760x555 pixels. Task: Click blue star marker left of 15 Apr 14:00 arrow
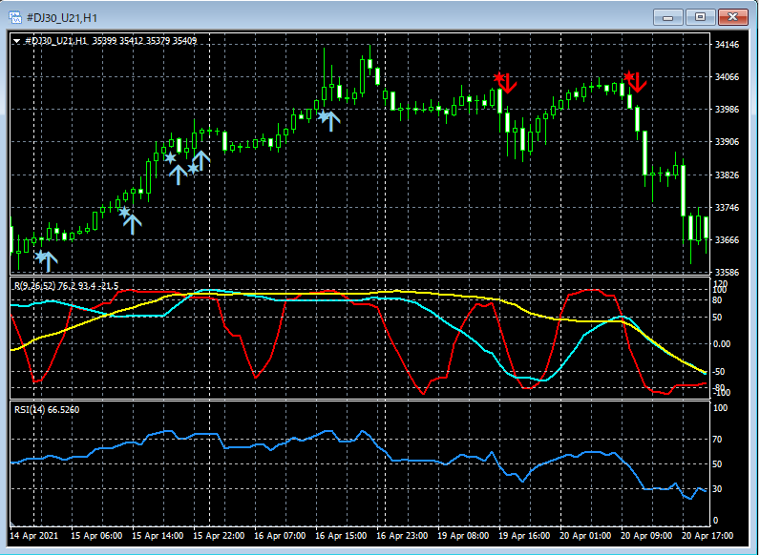point(169,157)
